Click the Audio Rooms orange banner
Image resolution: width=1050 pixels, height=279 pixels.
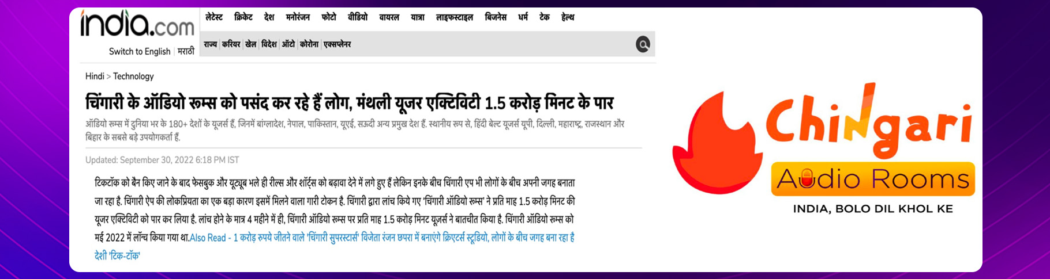point(873,179)
